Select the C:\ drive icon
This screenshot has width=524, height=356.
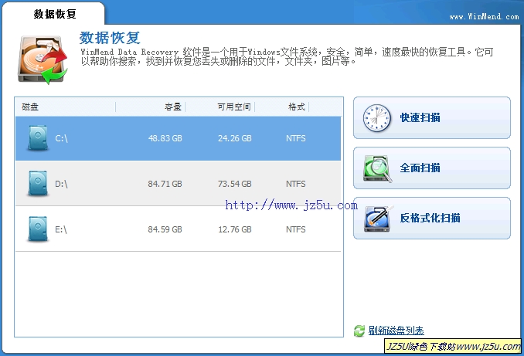(38, 138)
